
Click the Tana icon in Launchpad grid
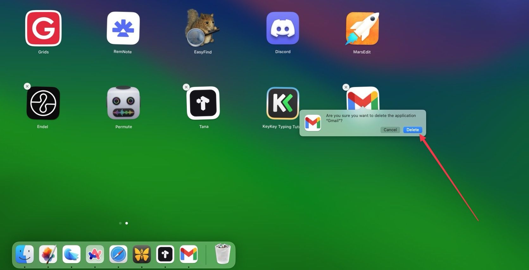tap(203, 103)
